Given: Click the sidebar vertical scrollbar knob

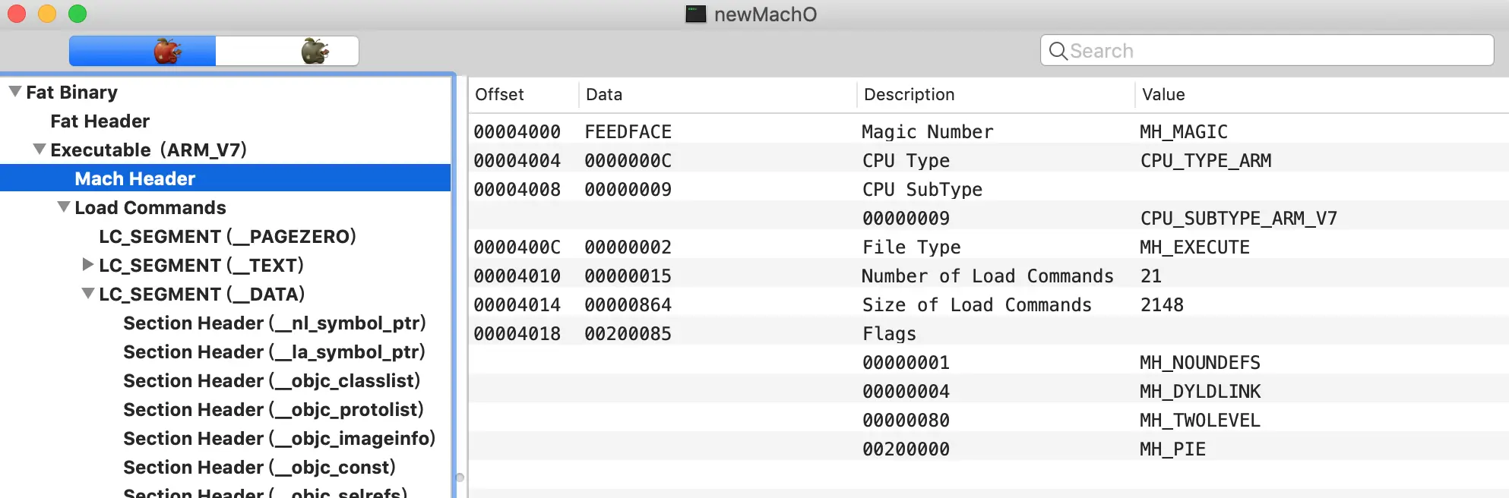Looking at the screenshot, I should tap(460, 478).
